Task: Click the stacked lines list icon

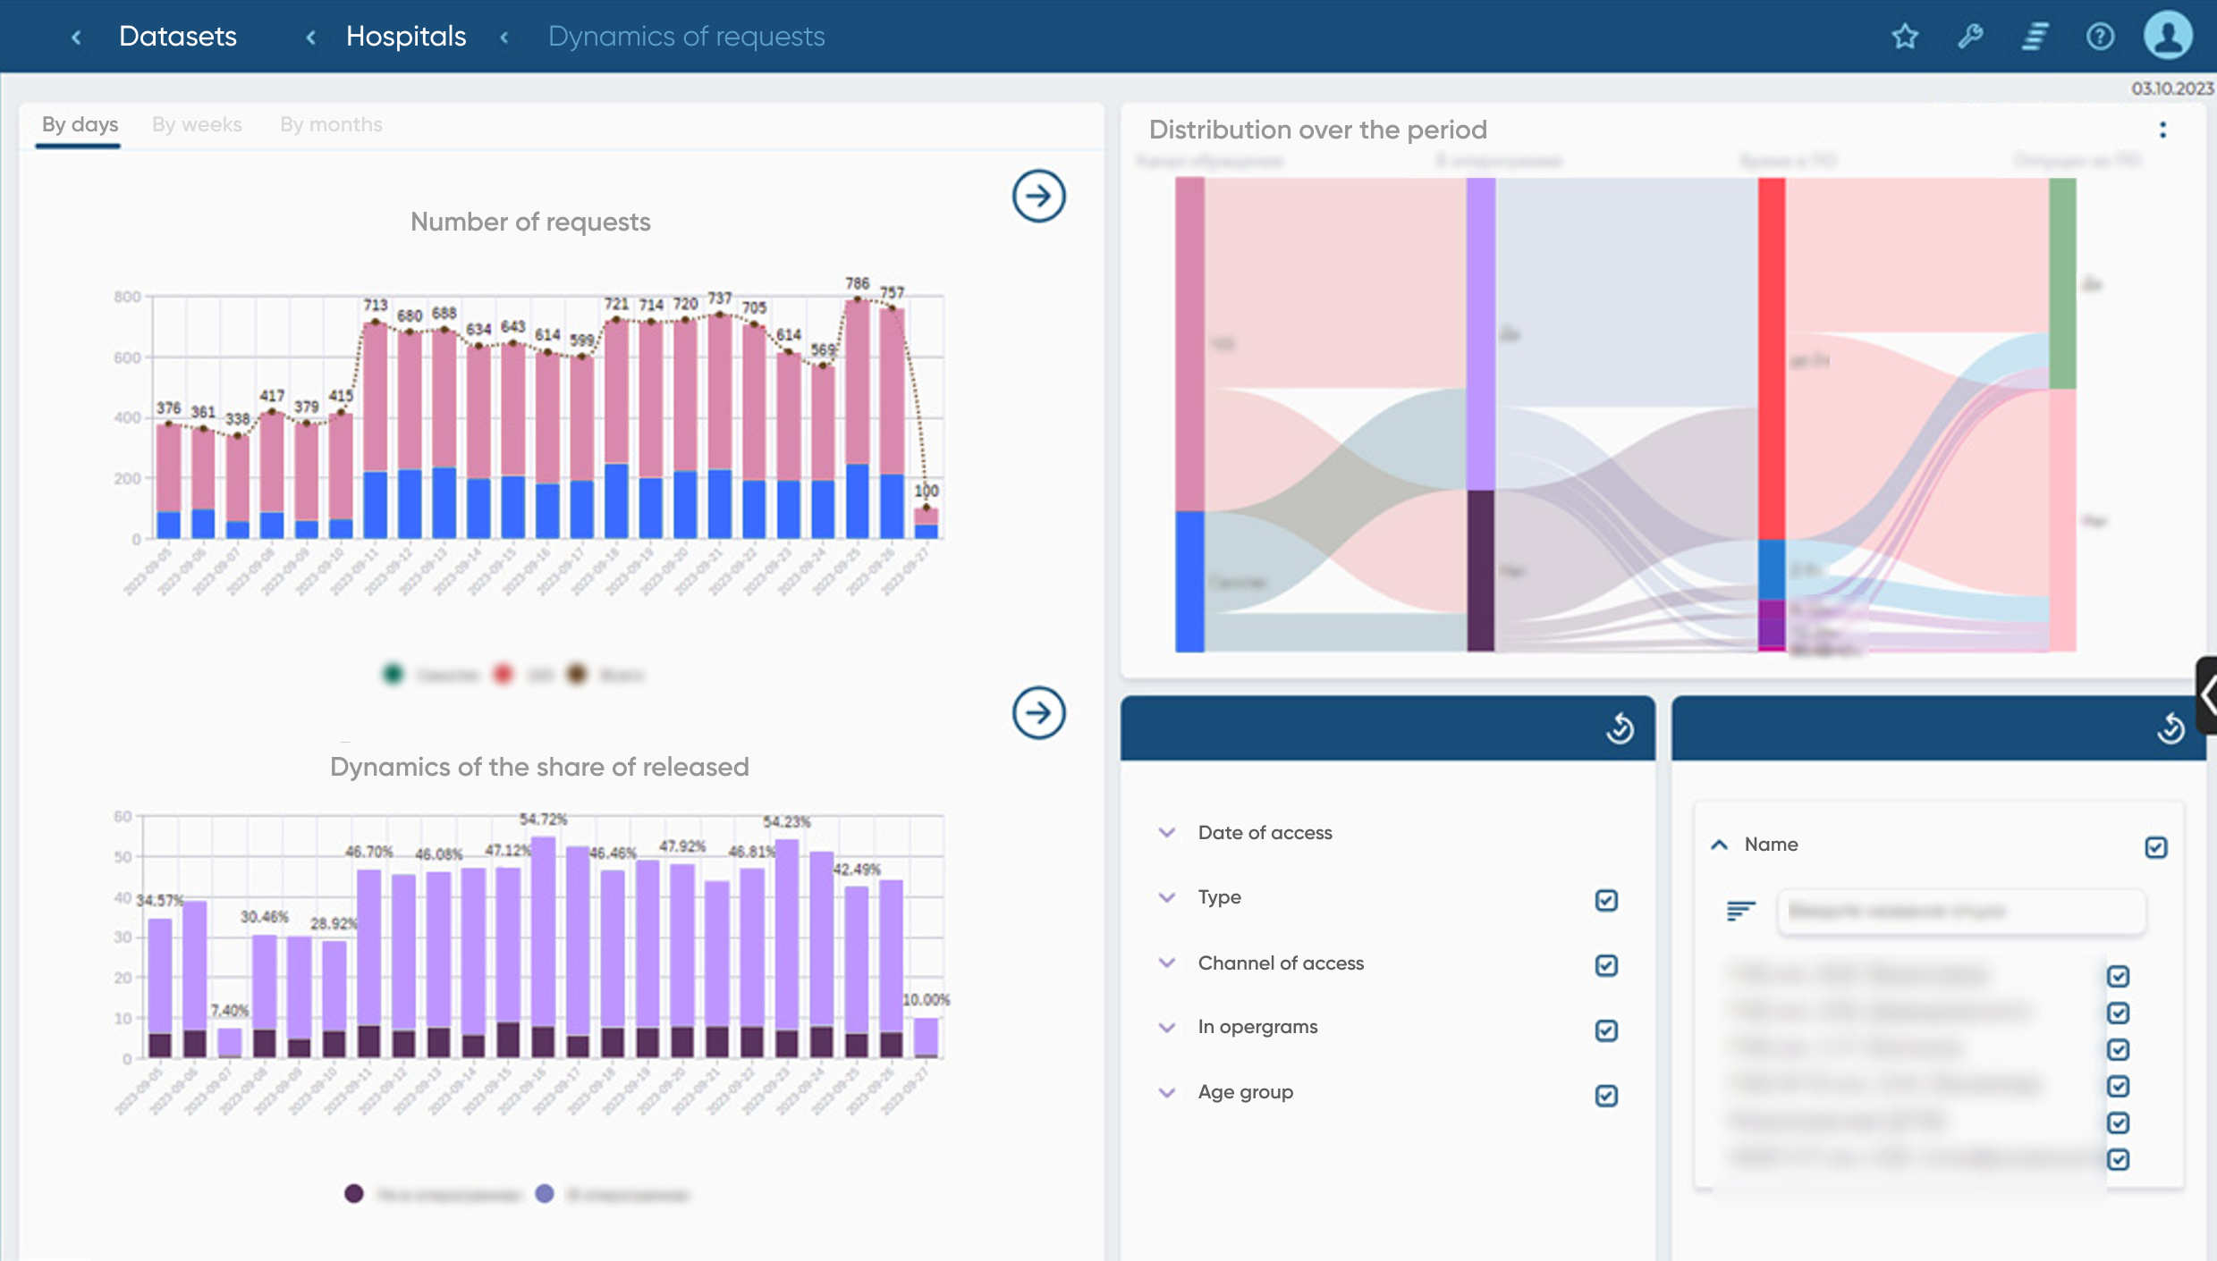Action: [2035, 37]
